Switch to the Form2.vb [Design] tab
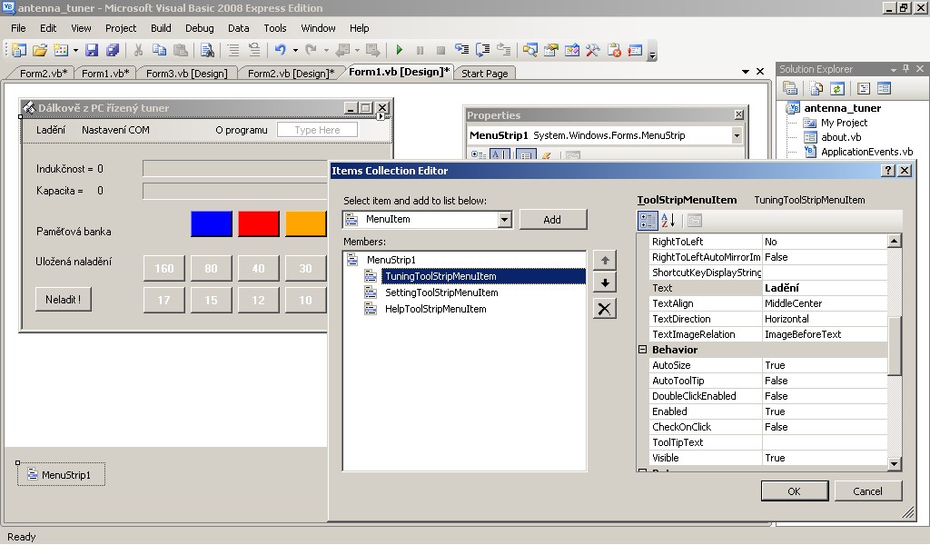This screenshot has width=930, height=545. click(291, 74)
